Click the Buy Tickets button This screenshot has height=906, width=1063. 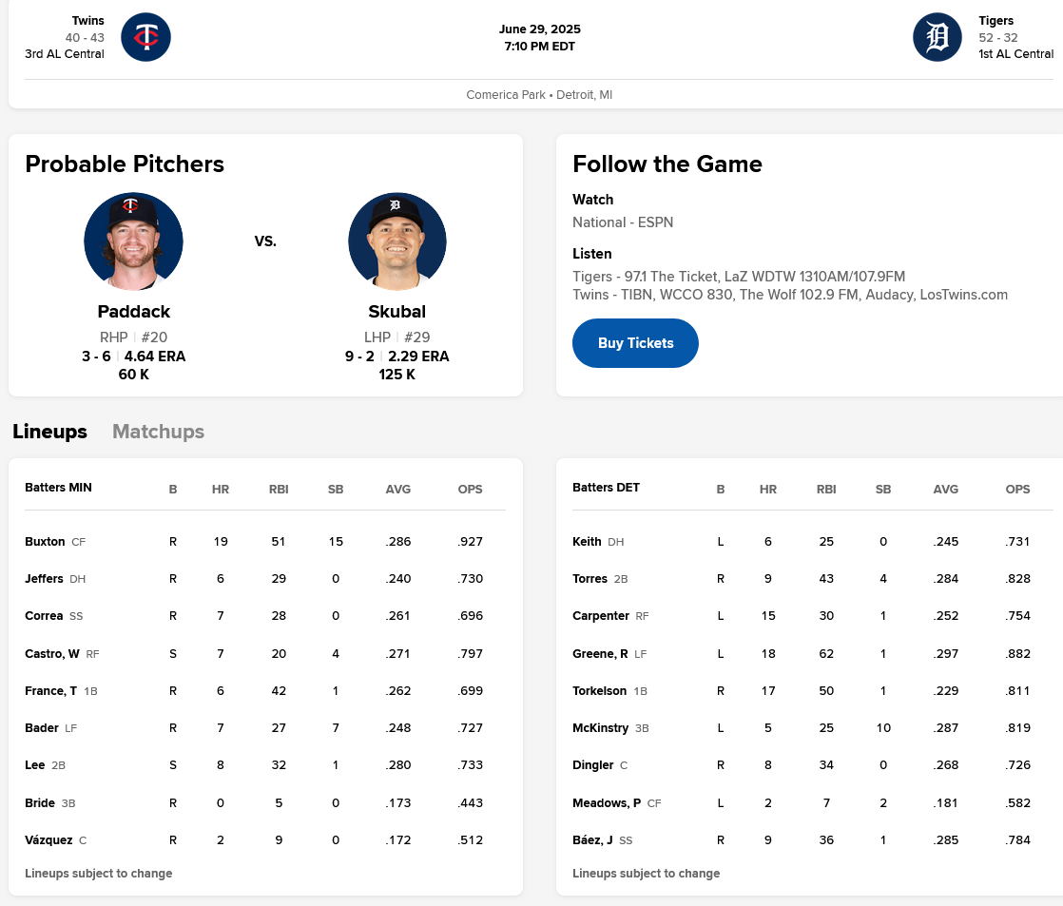tap(635, 343)
